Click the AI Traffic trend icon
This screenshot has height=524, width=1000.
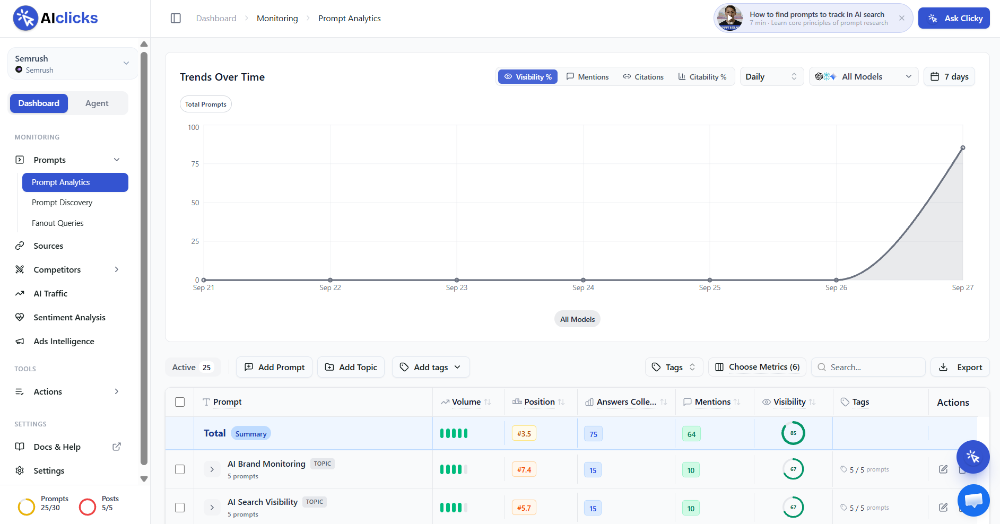click(x=20, y=293)
